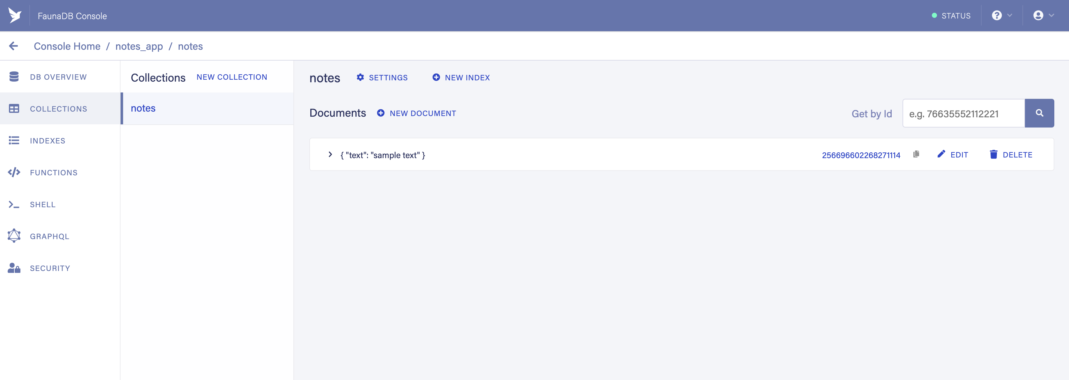
Task: Click the { "text": "sample text" } preview
Action: coord(383,155)
